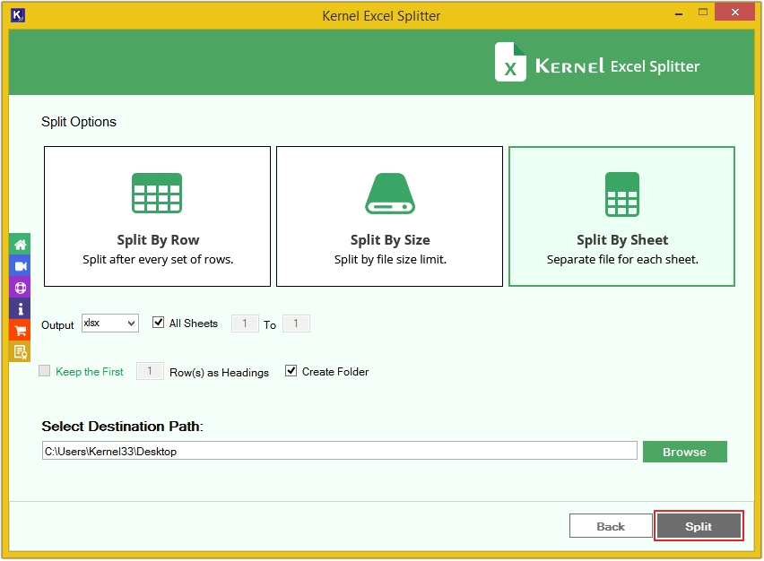764x561 pixels.
Task: Click the sheet range end number field
Action: click(296, 324)
